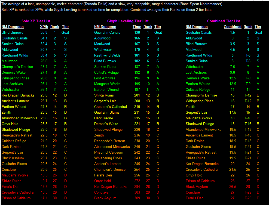Click Feral's Den in Glyph Leveling list

(x=103, y=175)
